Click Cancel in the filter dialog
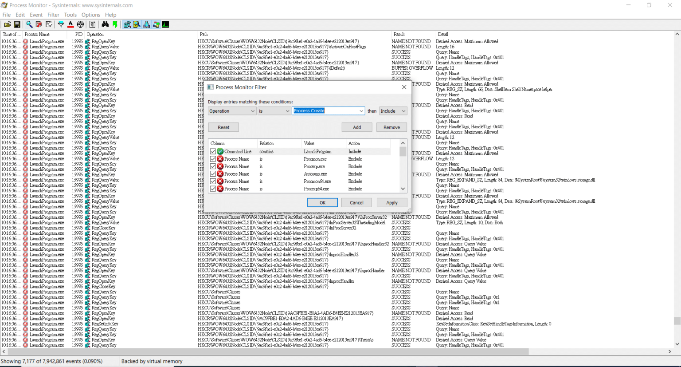Image resolution: width=681 pixels, height=367 pixels. [356, 202]
